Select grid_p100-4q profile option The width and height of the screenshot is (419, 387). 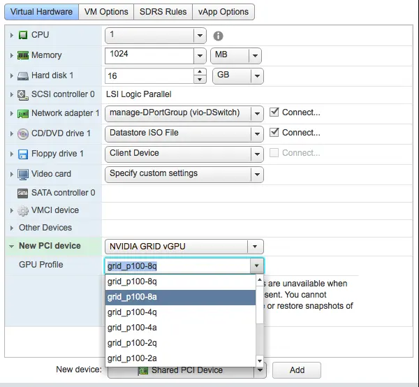180,312
